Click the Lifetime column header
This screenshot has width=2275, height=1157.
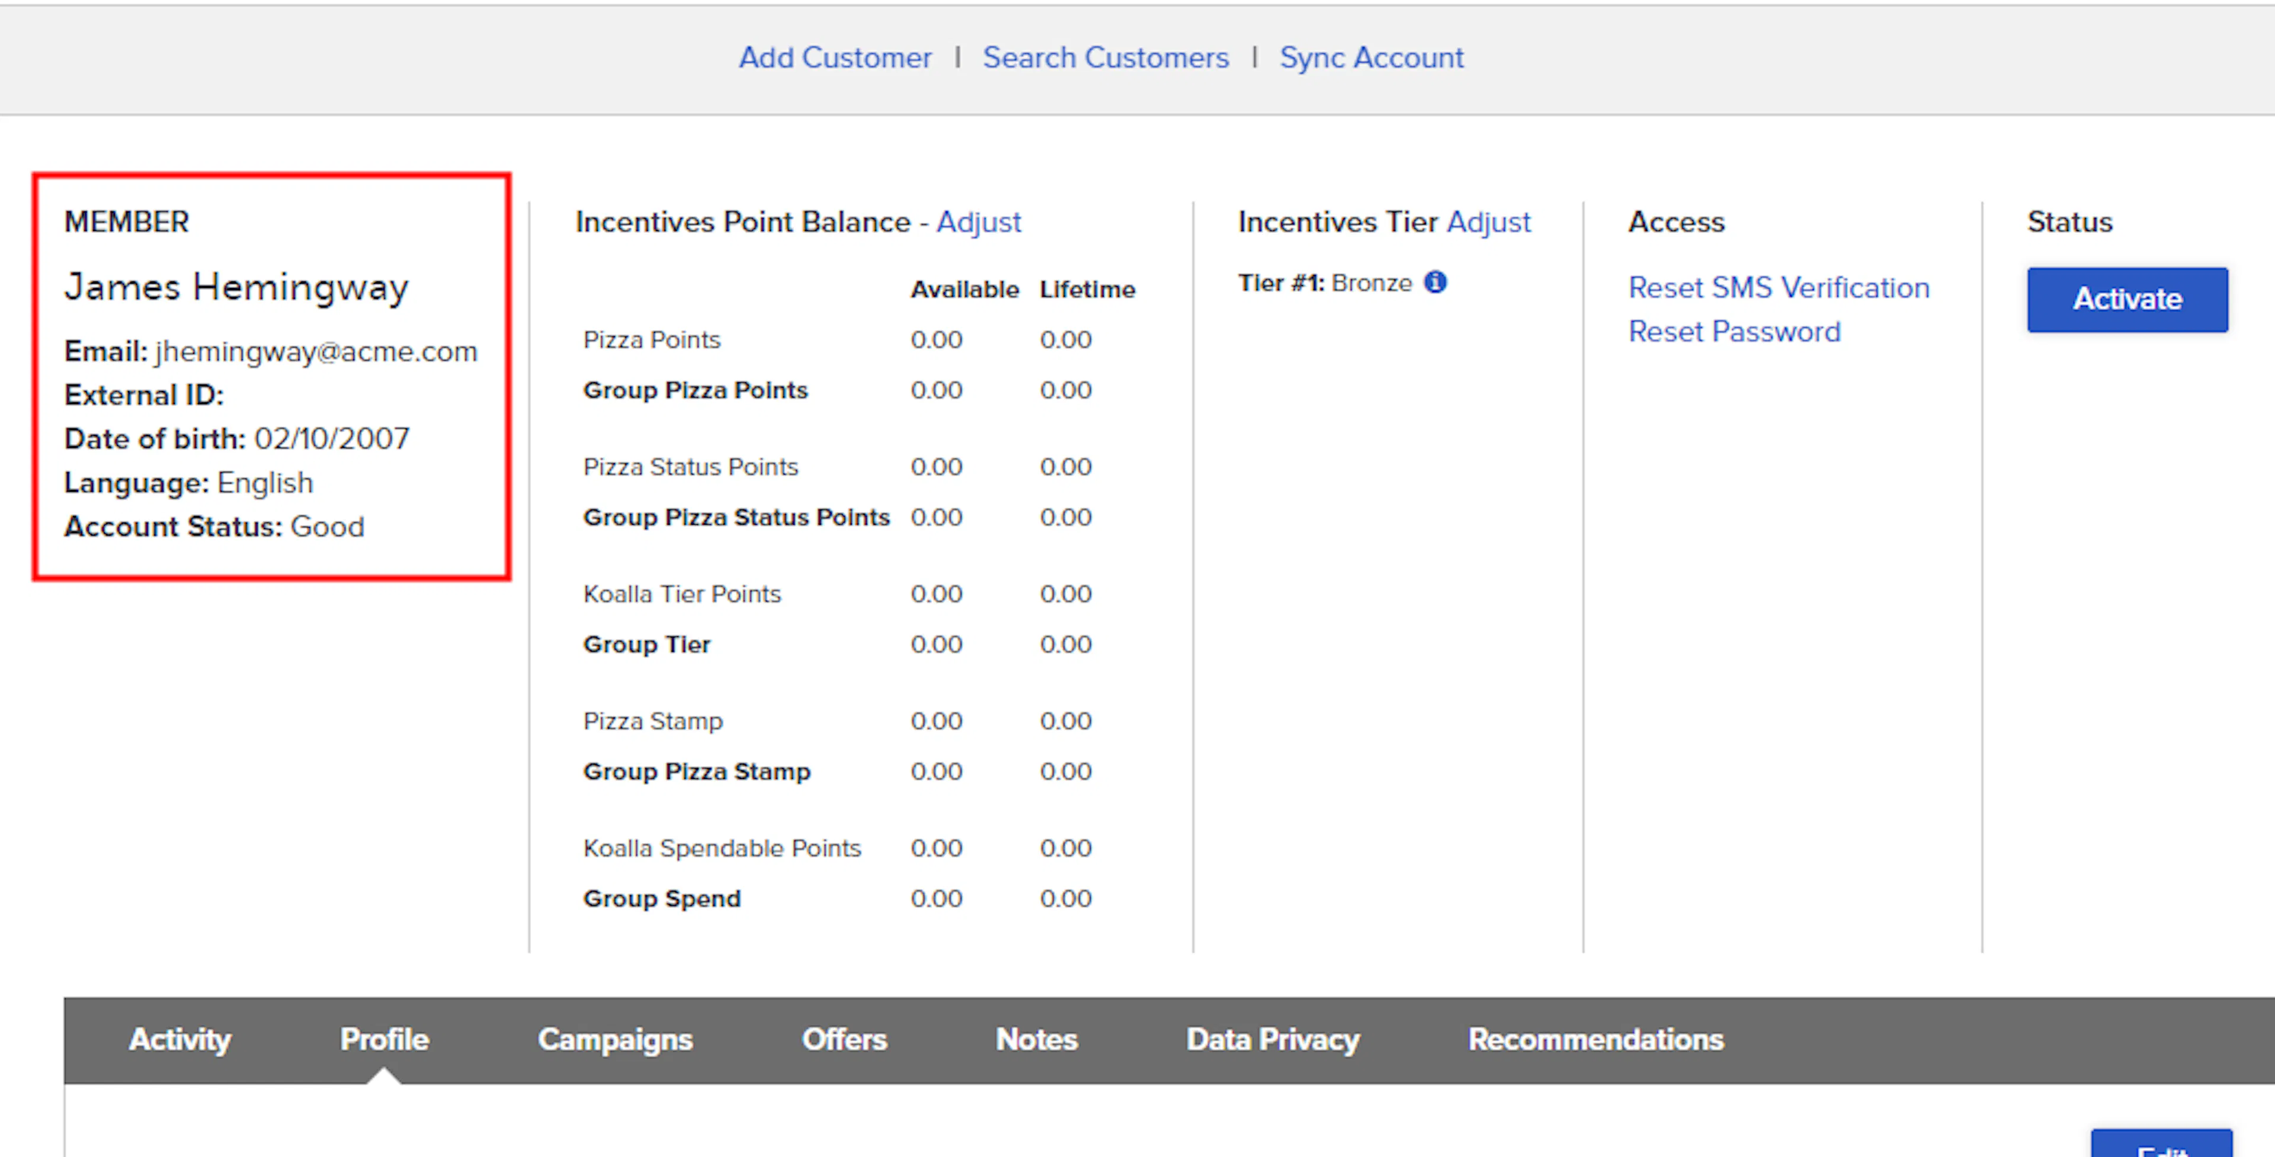[x=1087, y=290]
